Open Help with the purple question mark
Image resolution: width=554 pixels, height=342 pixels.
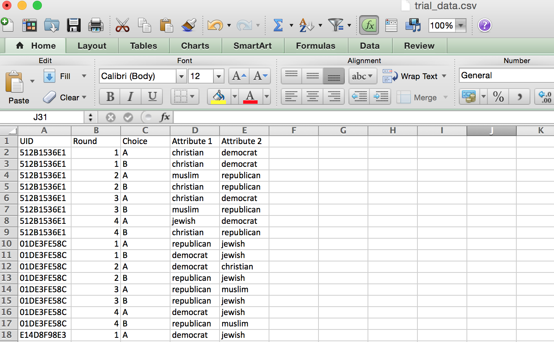coord(484,25)
